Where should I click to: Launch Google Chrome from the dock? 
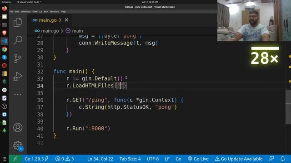4,49
